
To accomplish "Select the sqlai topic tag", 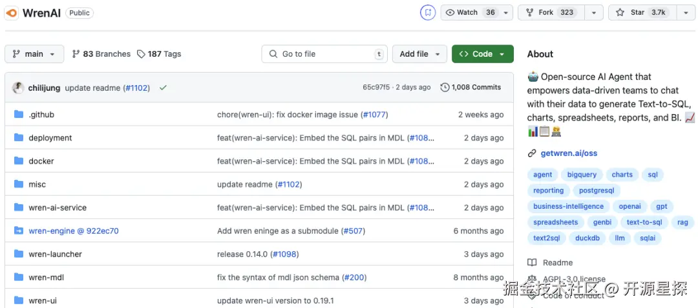I will coord(648,238).
